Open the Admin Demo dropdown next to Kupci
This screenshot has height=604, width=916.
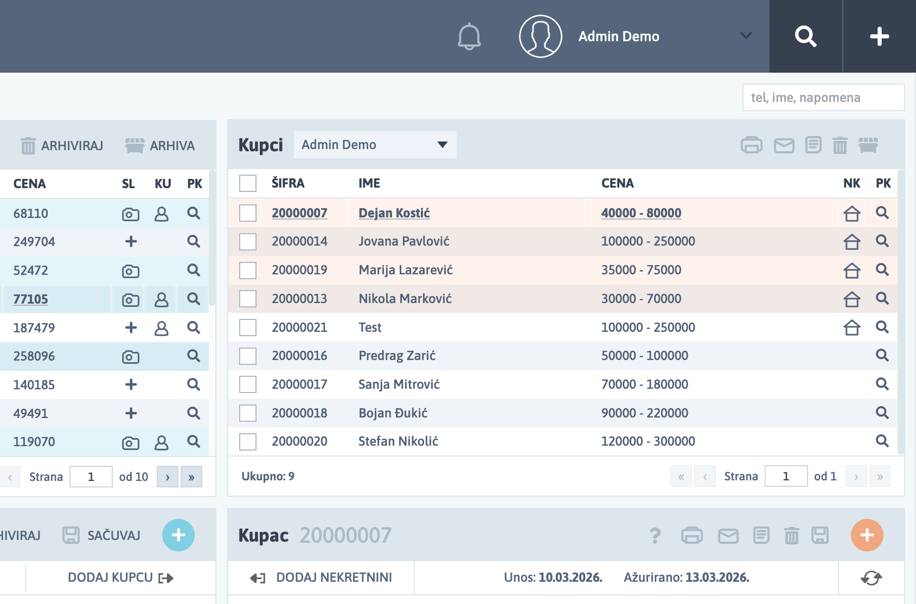pyautogui.click(x=375, y=145)
